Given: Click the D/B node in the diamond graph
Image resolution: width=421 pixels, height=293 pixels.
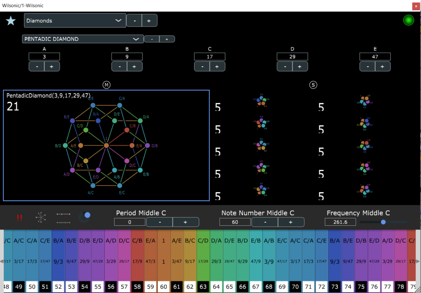Looking at the screenshot, I should tap(147, 145).
